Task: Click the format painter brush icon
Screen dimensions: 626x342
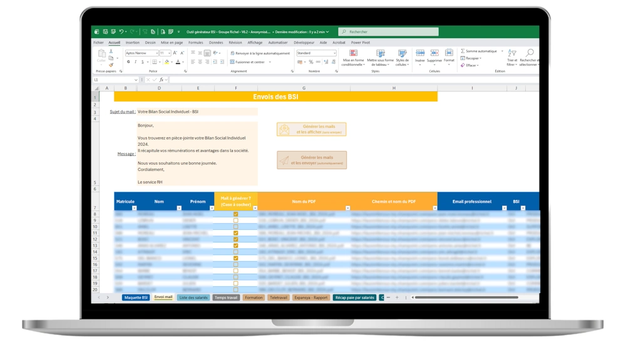Action: click(111, 65)
